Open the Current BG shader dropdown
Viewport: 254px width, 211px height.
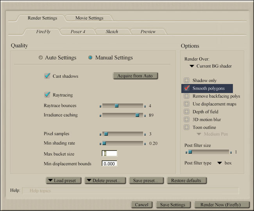(x=211, y=66)
